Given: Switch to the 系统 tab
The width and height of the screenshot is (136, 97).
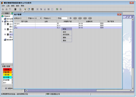Looking at the screenshot, I should tap(6, 13).
